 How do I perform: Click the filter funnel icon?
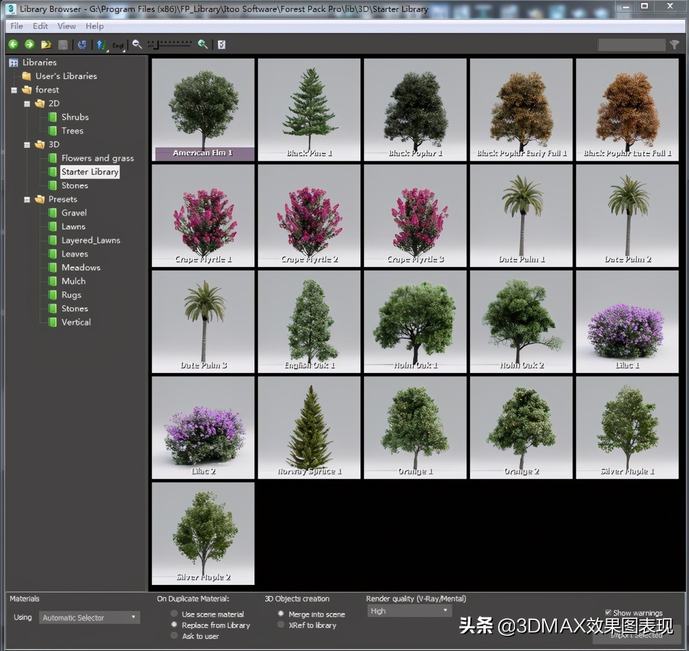674,45
